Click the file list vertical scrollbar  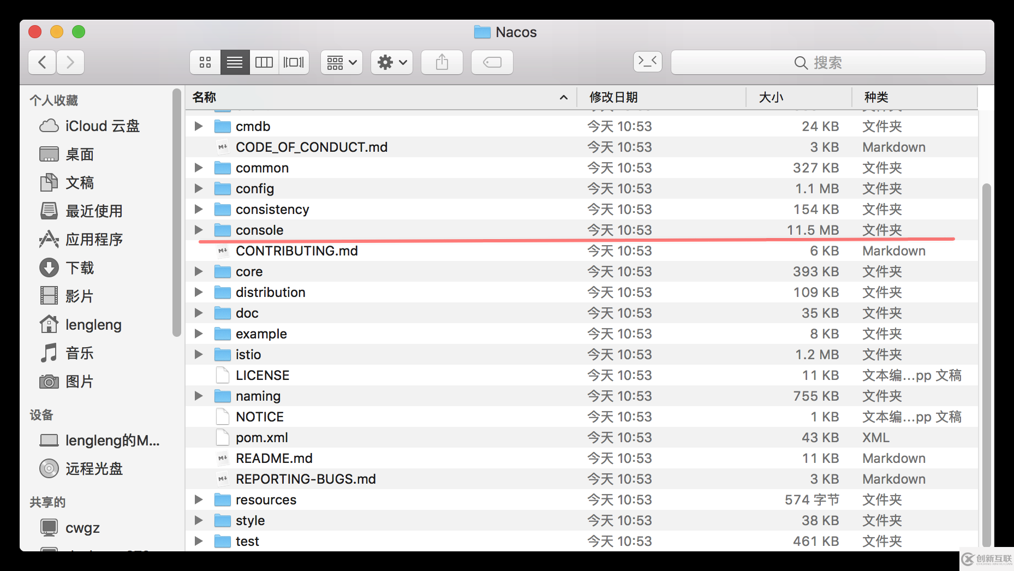[986, 364]
